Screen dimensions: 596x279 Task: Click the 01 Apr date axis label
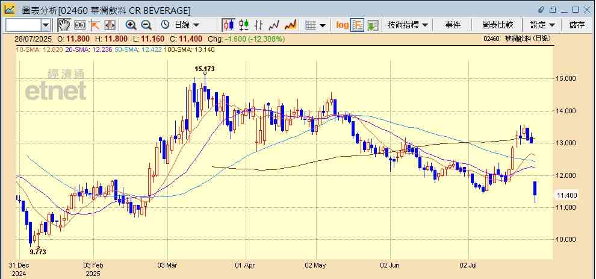click(245, 265)
